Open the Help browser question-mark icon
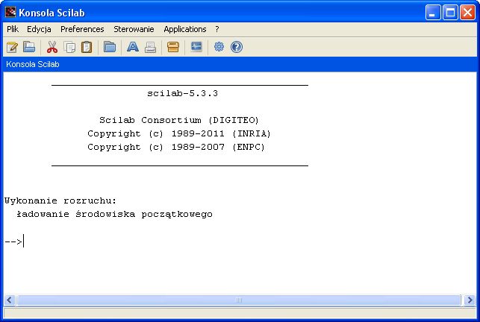 pos(237,47)
